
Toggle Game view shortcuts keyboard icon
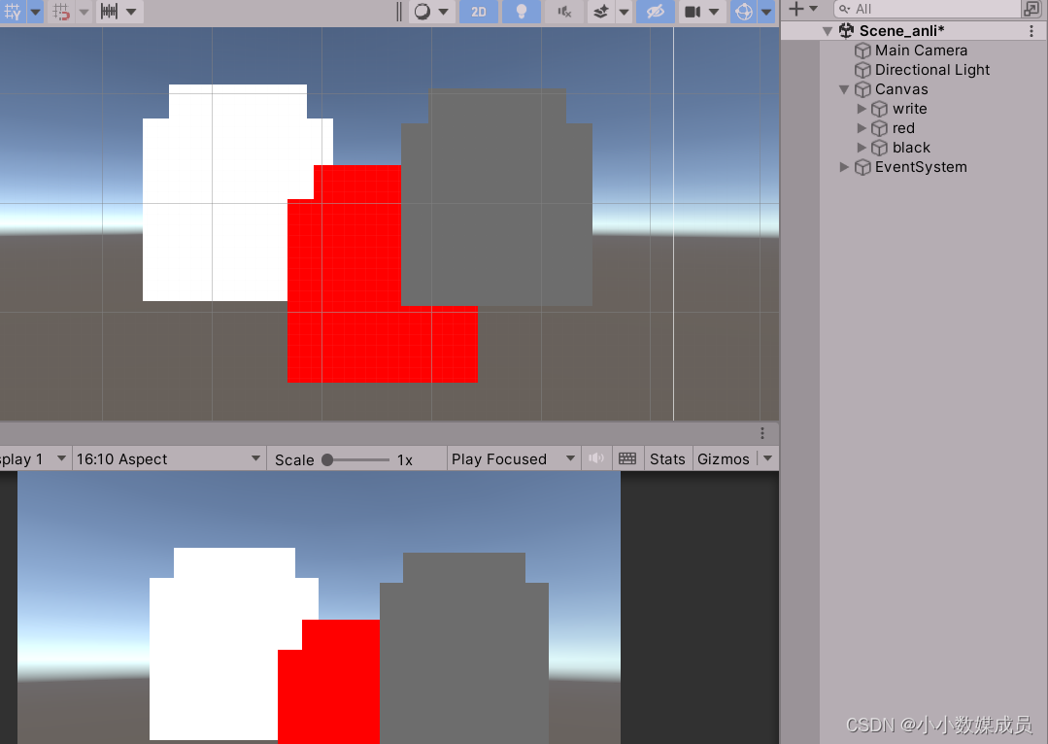627,458
